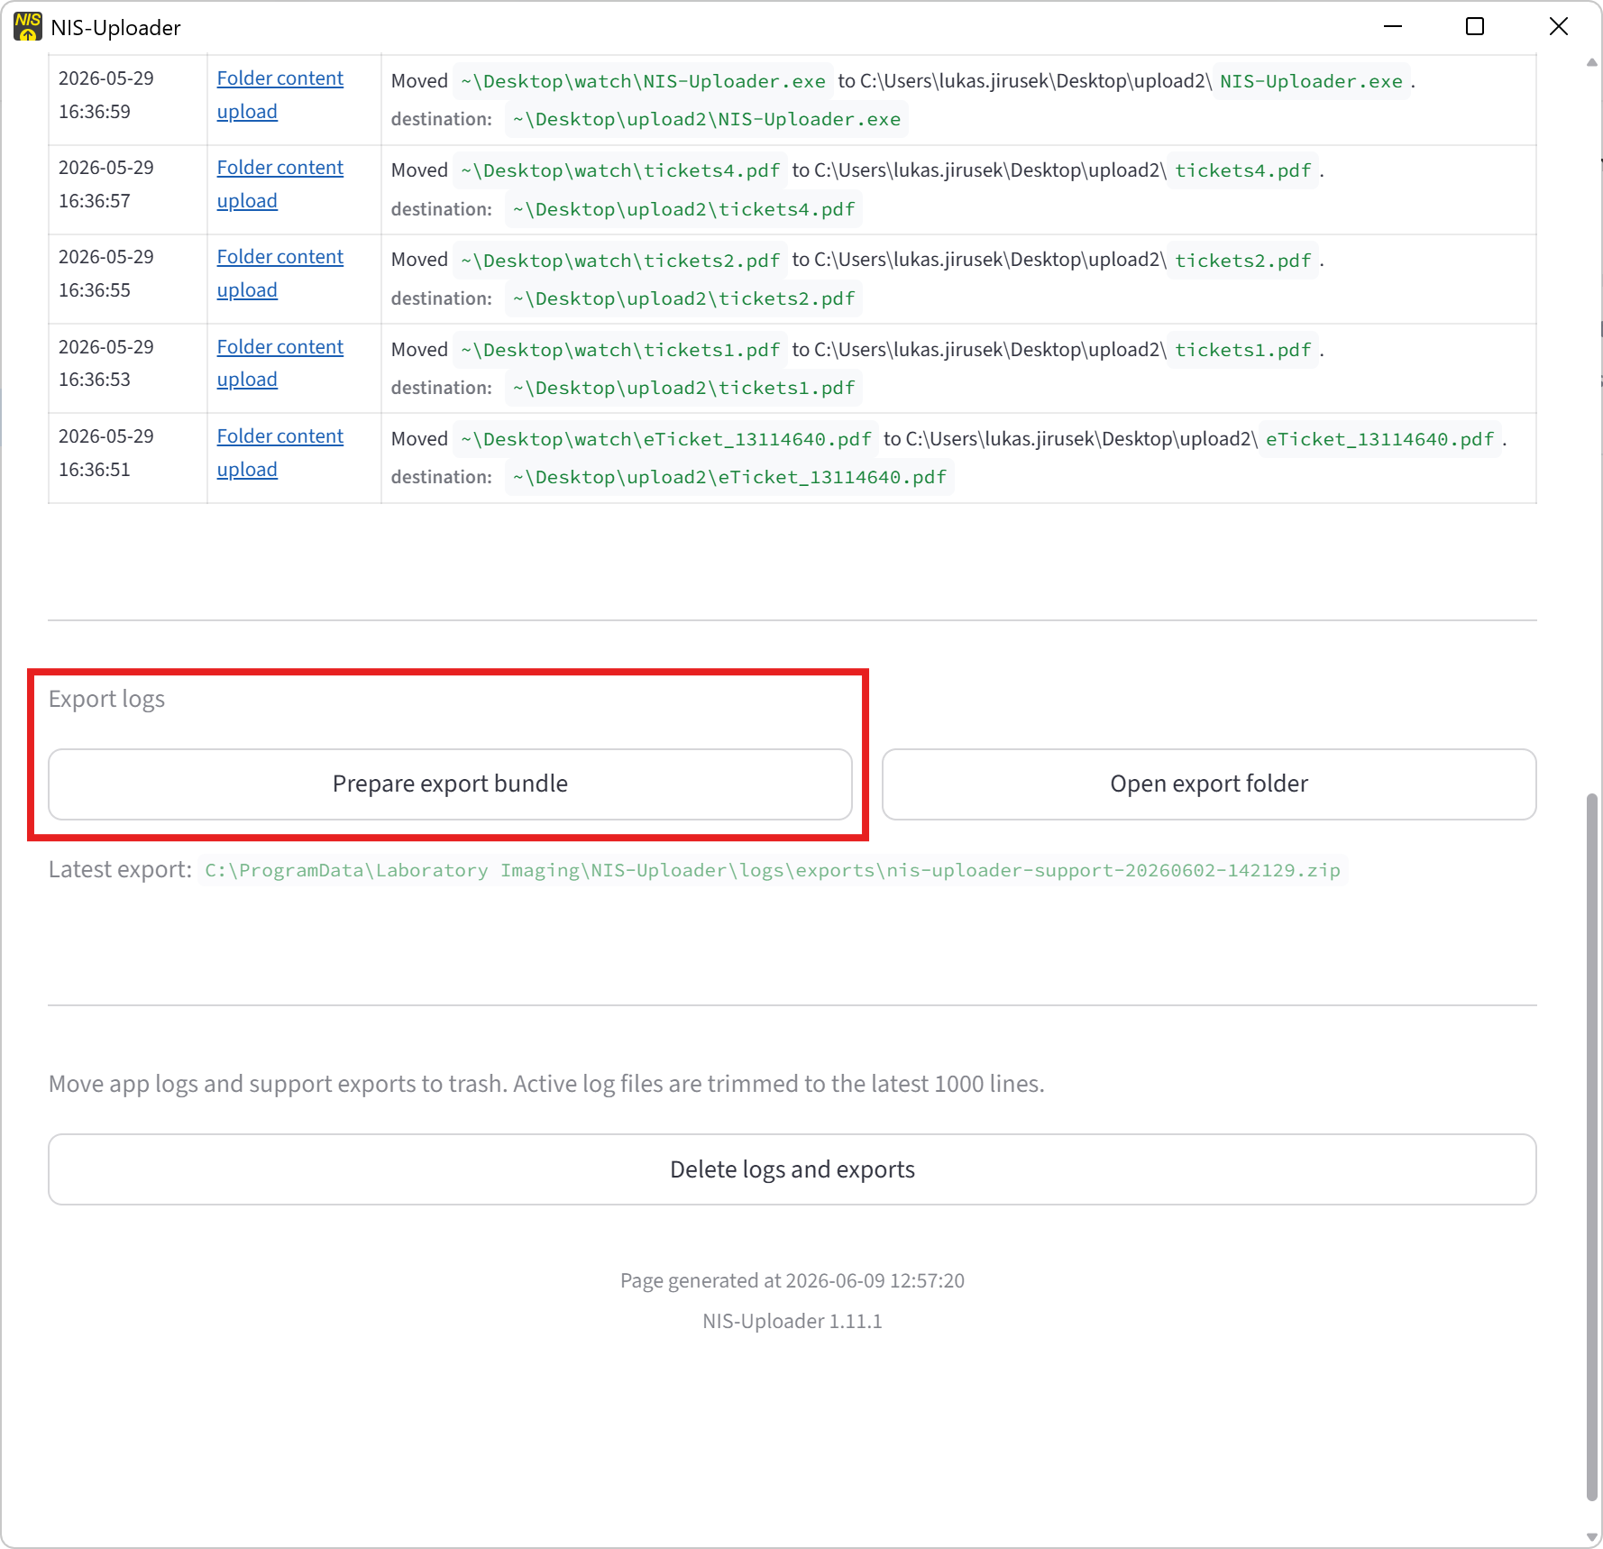This screenshot has height=1549, width=1603.
Task: Click Delete logs and exports button
Action: (x=792, y=1169)
